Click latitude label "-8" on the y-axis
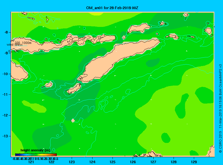223x165 pixels. [6, 32]
